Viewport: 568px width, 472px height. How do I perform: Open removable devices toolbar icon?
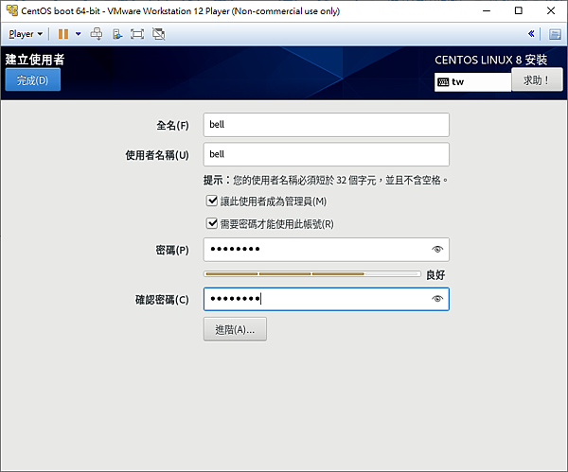pos(117,34)
